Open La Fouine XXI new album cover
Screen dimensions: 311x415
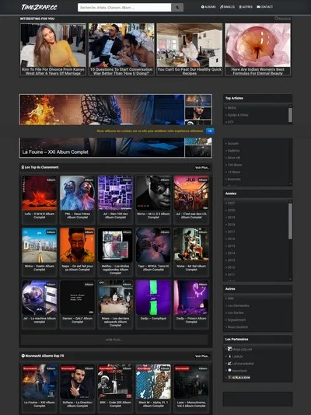[x=40, y=382]
